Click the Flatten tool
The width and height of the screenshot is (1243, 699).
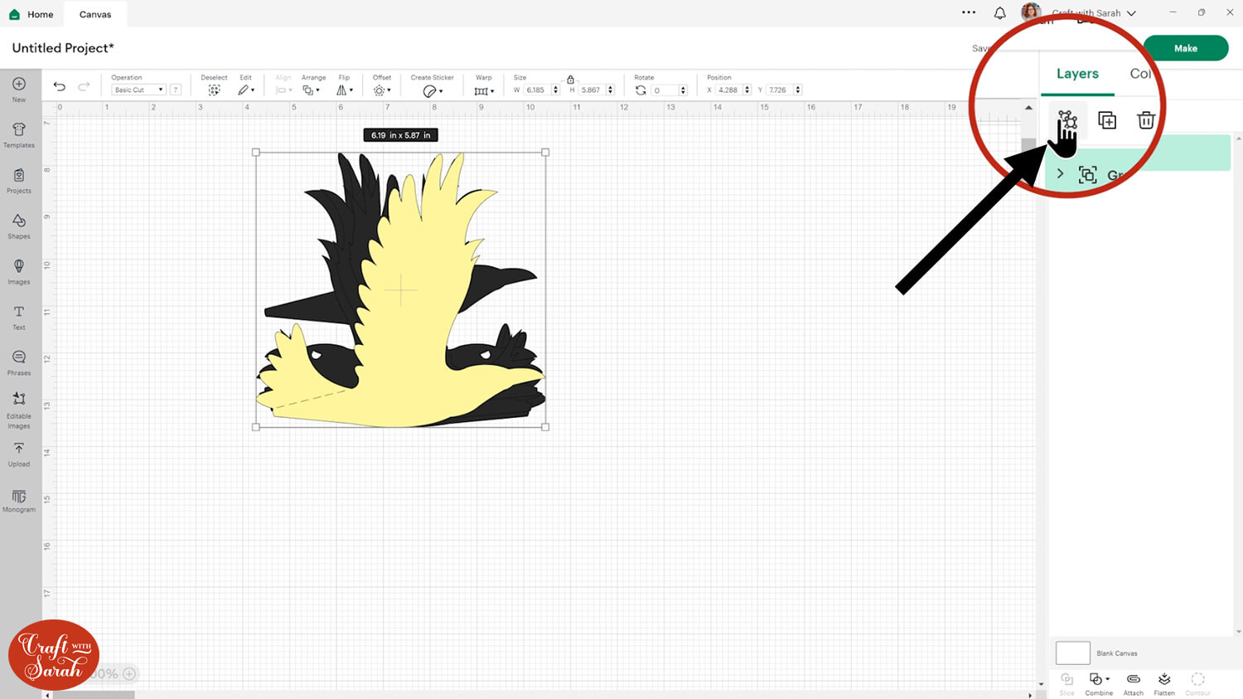pos(1164,684)
